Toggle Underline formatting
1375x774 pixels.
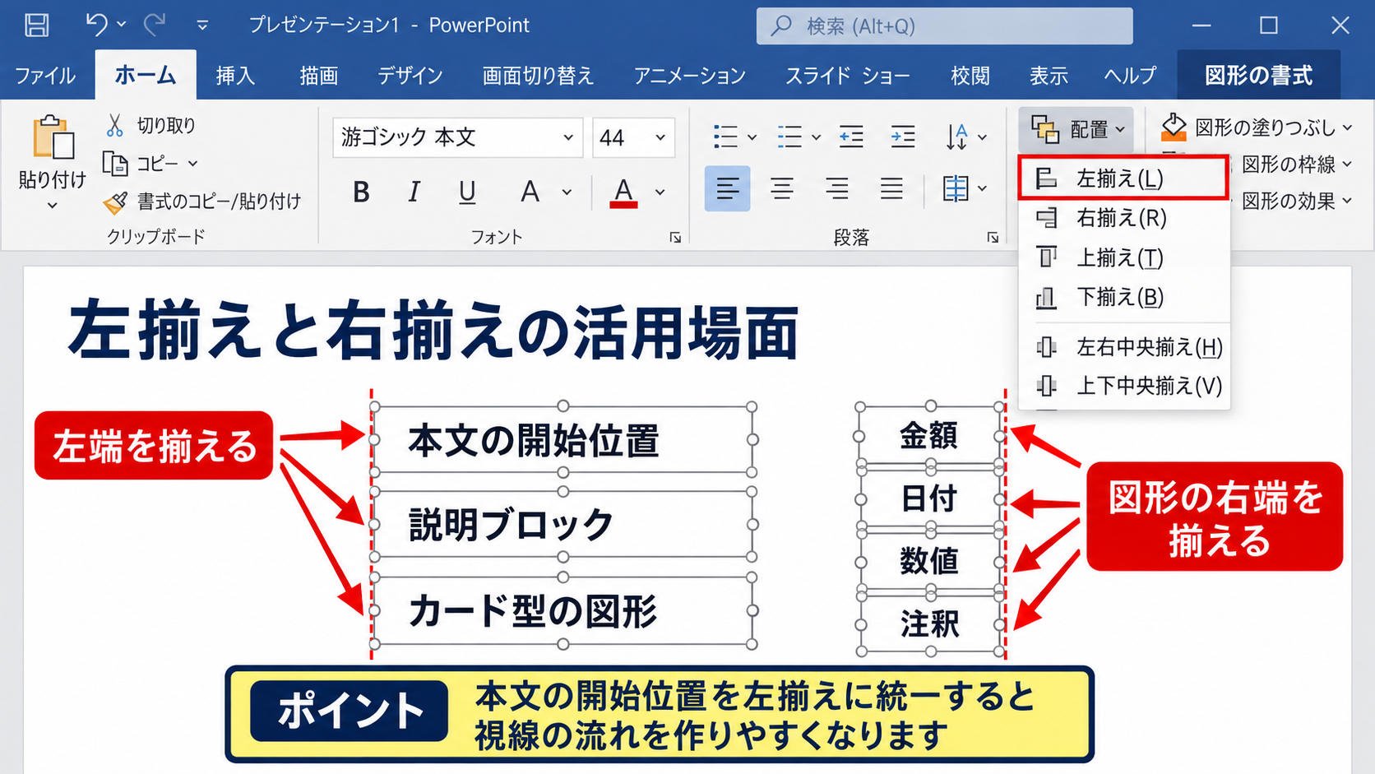(x=467, y=192)
